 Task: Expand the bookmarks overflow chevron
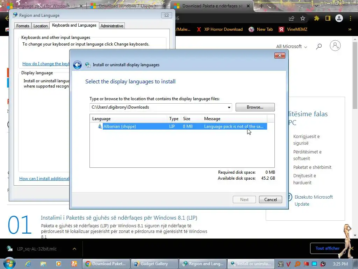[x=350, y=29]
